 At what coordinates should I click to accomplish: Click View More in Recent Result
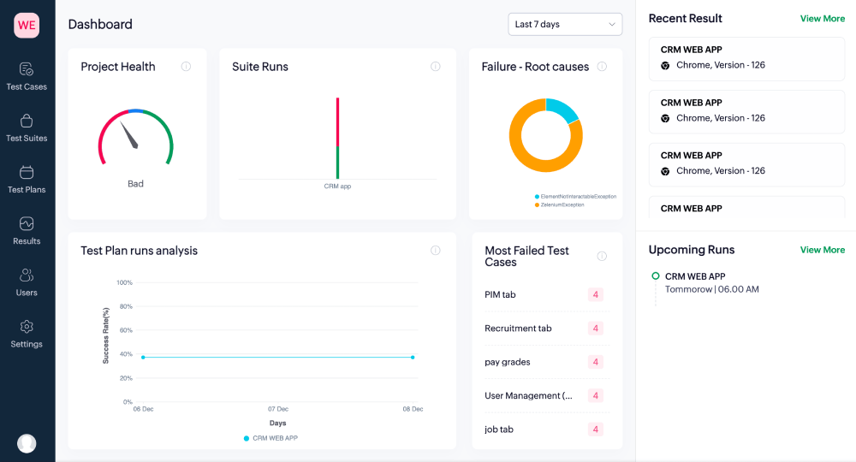[x=822, y=19]
